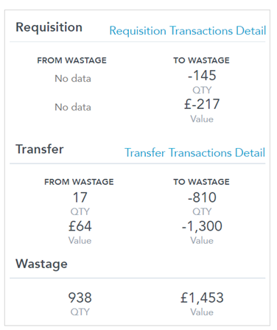
Task: Click Transfer From Wastage quantity 17
Action: click(x=80, y=197)
